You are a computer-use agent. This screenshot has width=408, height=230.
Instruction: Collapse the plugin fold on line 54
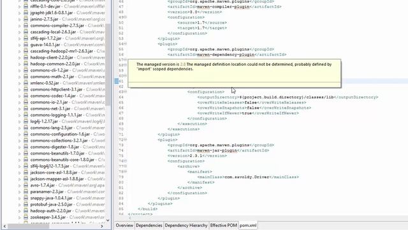pos(125,44)
